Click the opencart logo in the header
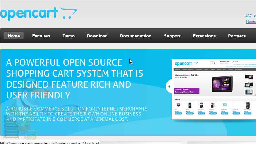256x144 pixels. [x=39, y=14]
